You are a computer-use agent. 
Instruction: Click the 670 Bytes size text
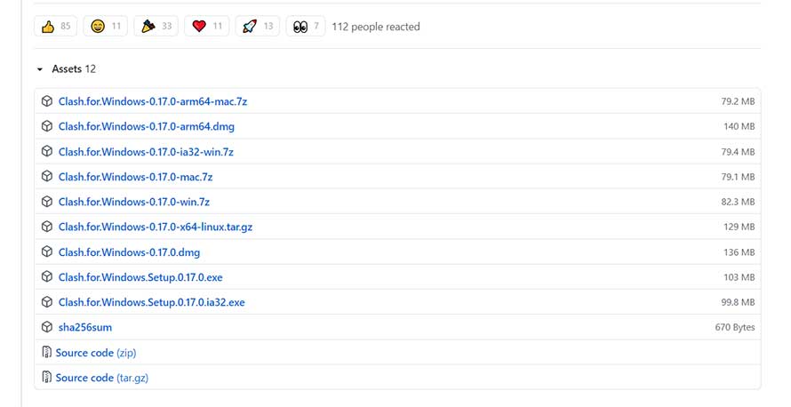click(x=734, y=327)
